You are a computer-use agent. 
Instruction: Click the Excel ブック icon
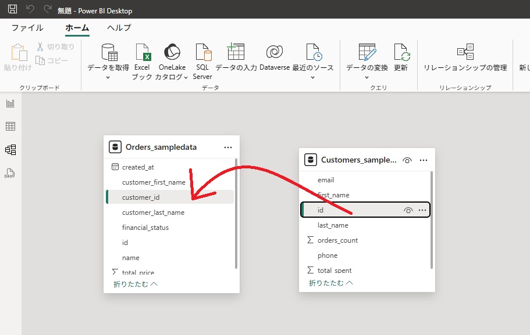pyautogui.click(x=143, y=52)
